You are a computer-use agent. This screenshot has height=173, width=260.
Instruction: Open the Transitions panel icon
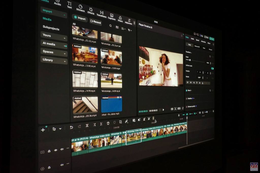click(x=102, y=13)
